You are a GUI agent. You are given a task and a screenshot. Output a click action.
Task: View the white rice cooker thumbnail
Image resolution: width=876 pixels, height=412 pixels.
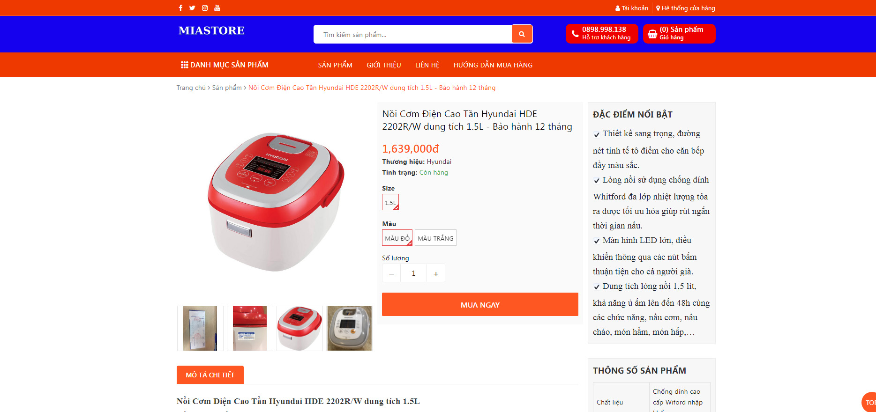pos(349,328)
